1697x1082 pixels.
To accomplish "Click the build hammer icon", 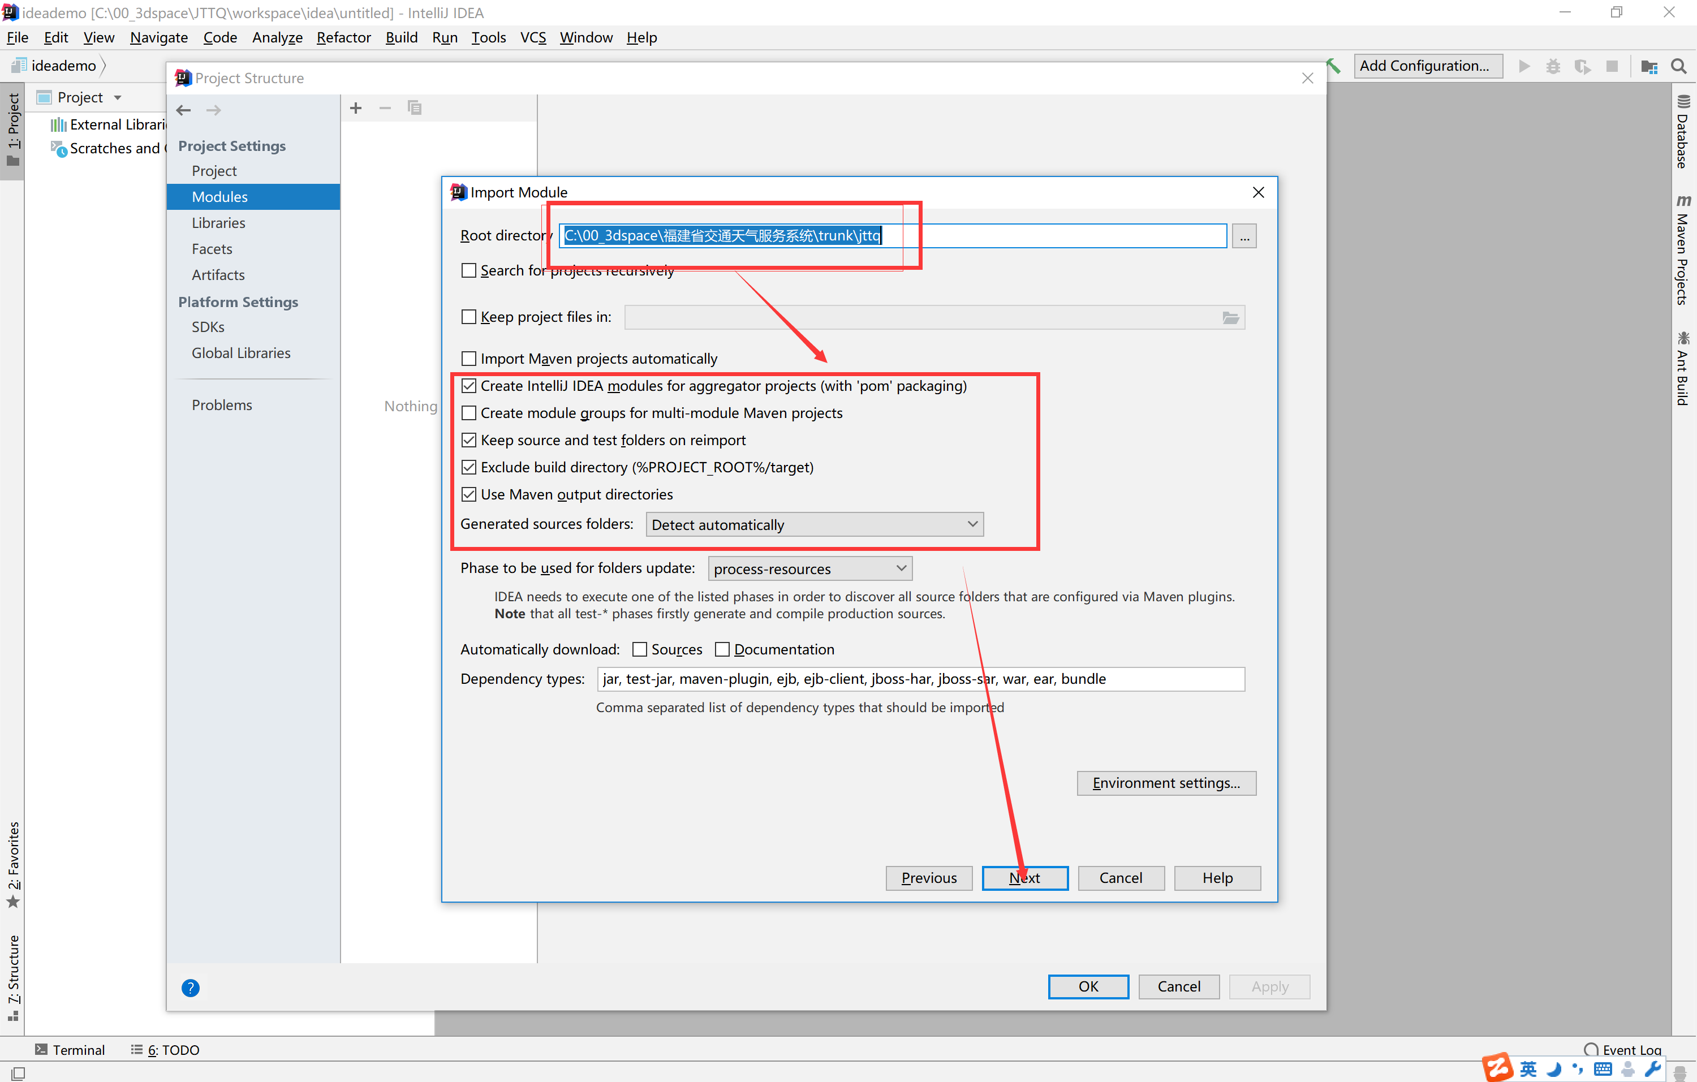I will 1333,66.
